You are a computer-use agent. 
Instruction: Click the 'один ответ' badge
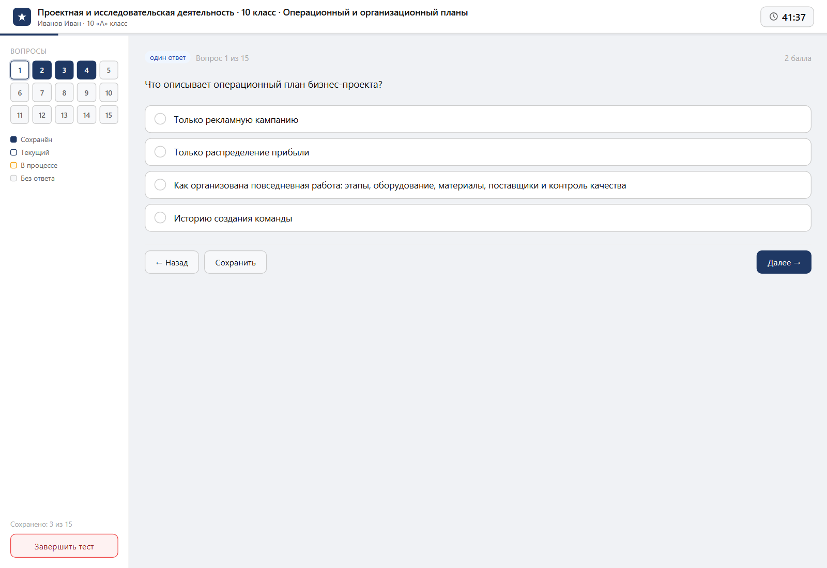(x=167, y=58)
